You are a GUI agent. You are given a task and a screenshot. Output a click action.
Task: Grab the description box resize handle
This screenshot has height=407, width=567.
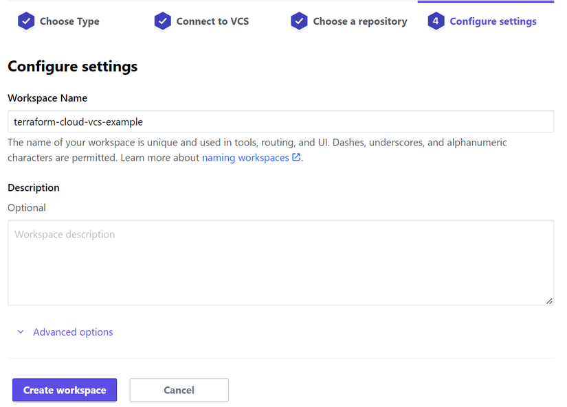click(x=549, y=301)
